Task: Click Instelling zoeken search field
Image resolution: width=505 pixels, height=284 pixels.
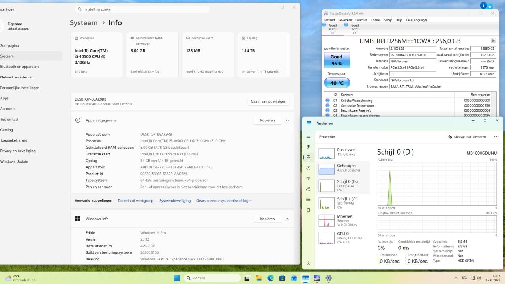Action: (x=142, y=9)
